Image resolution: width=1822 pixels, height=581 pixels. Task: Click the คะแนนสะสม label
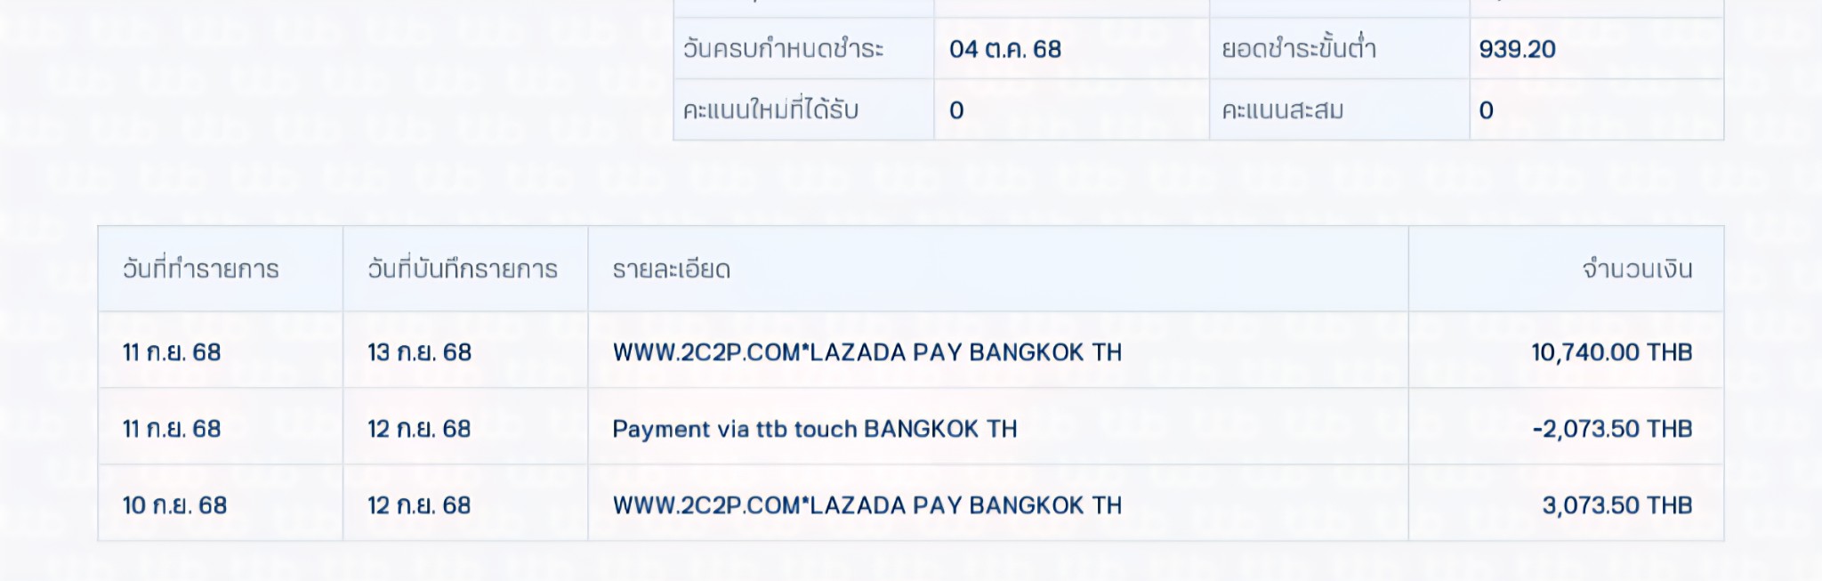coord(1282,110)
